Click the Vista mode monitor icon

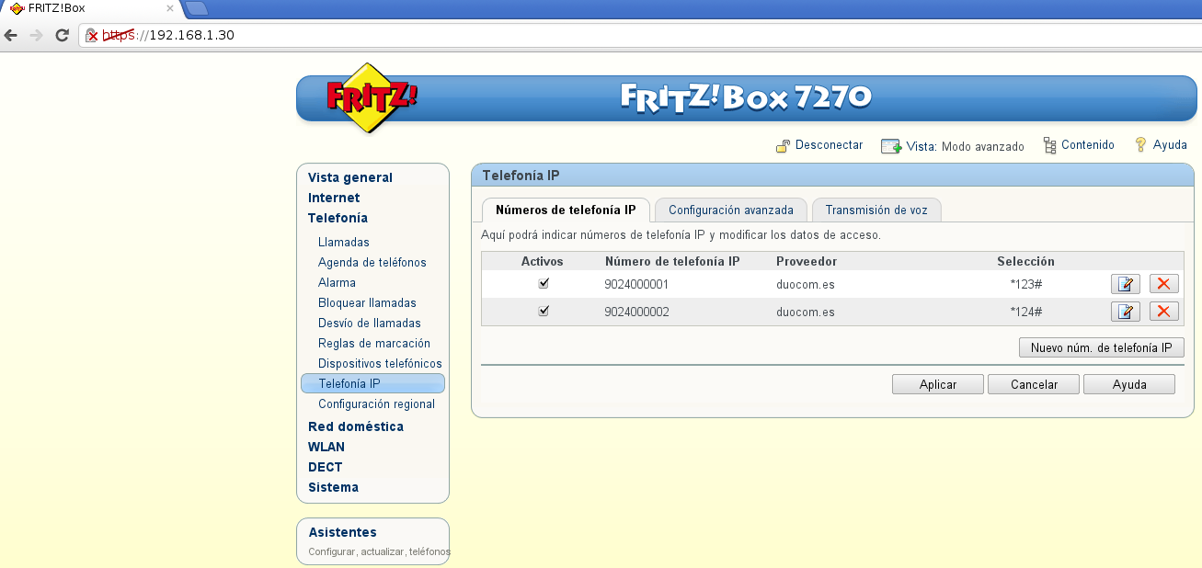(x=890, y=146)
